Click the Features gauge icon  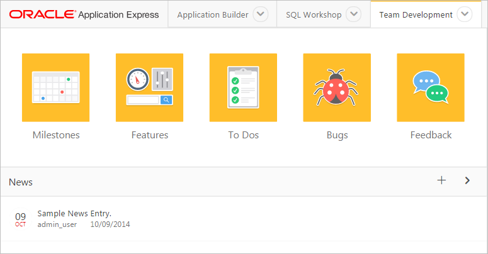point(149,87)
